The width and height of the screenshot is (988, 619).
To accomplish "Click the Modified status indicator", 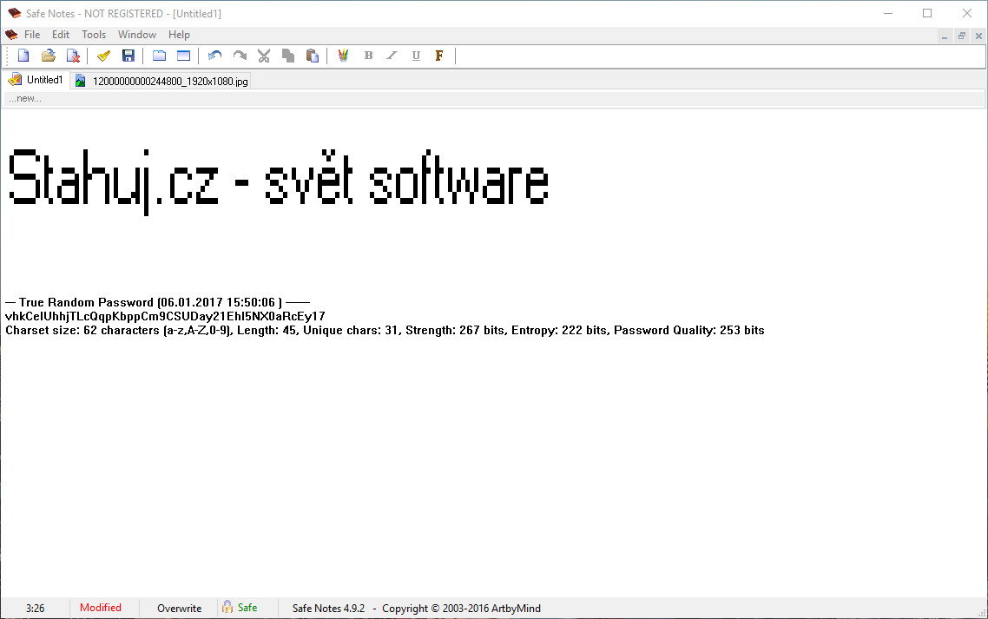I will pos(100,608).
